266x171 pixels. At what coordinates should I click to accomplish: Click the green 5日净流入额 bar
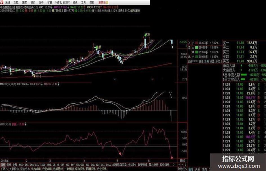click(244, 75)
